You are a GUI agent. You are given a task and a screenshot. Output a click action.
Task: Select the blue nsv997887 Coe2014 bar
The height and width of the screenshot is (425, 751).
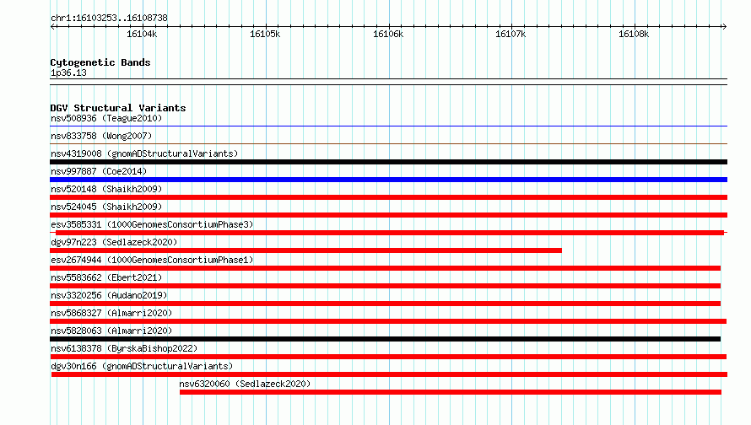point(388,180)
